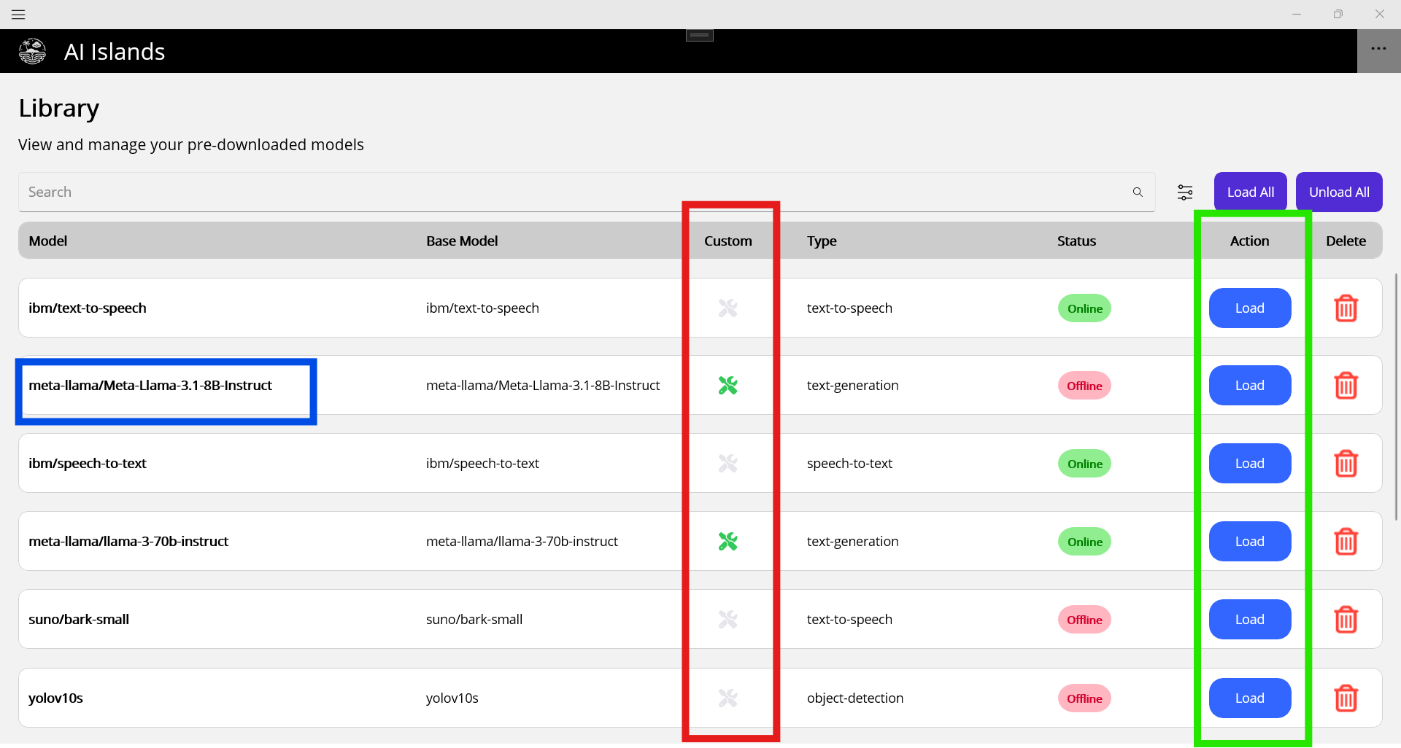
Task: Click the Status column header
Action: pos(1076,241)
